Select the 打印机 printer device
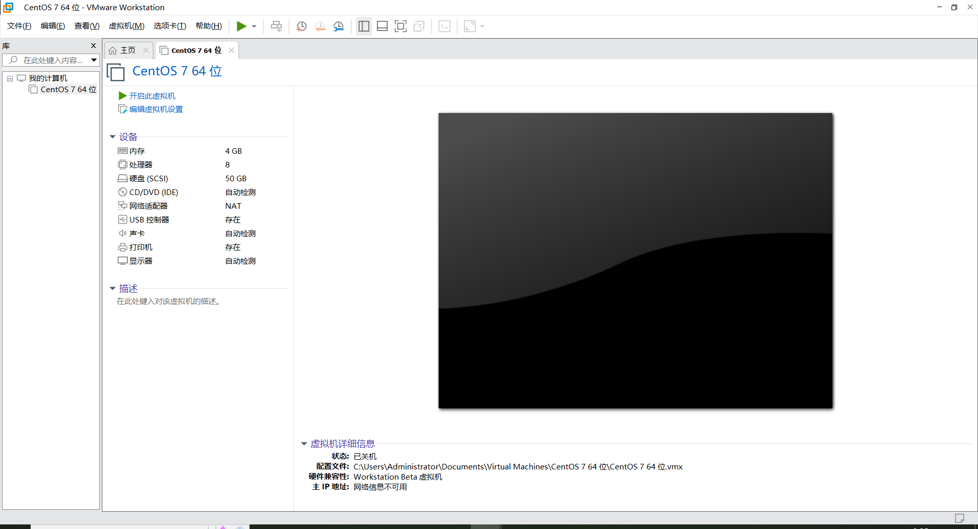978x529 pixels. pyautogui.click(x=141, y=247)
